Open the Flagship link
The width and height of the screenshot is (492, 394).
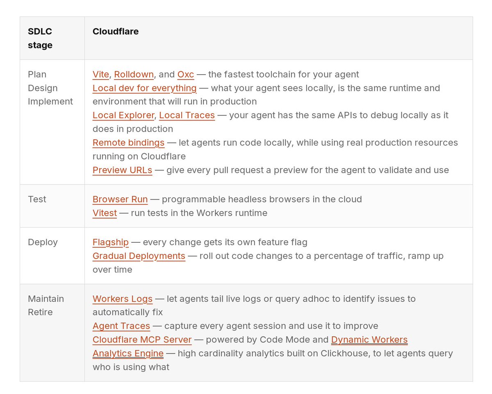point(111,242)
